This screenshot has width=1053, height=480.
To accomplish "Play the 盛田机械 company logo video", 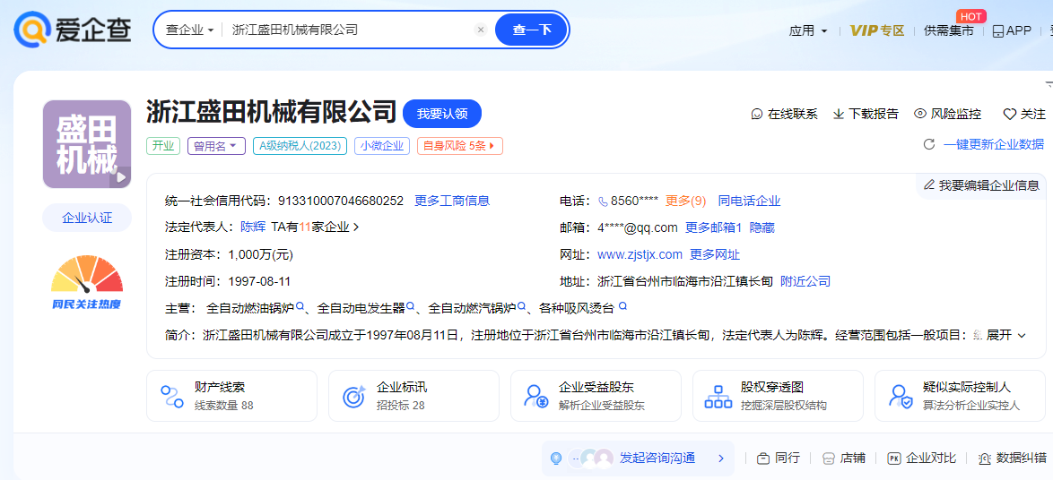I will (x=120, y=177).
